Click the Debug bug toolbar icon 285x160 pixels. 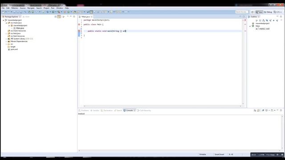coord(48,12)
